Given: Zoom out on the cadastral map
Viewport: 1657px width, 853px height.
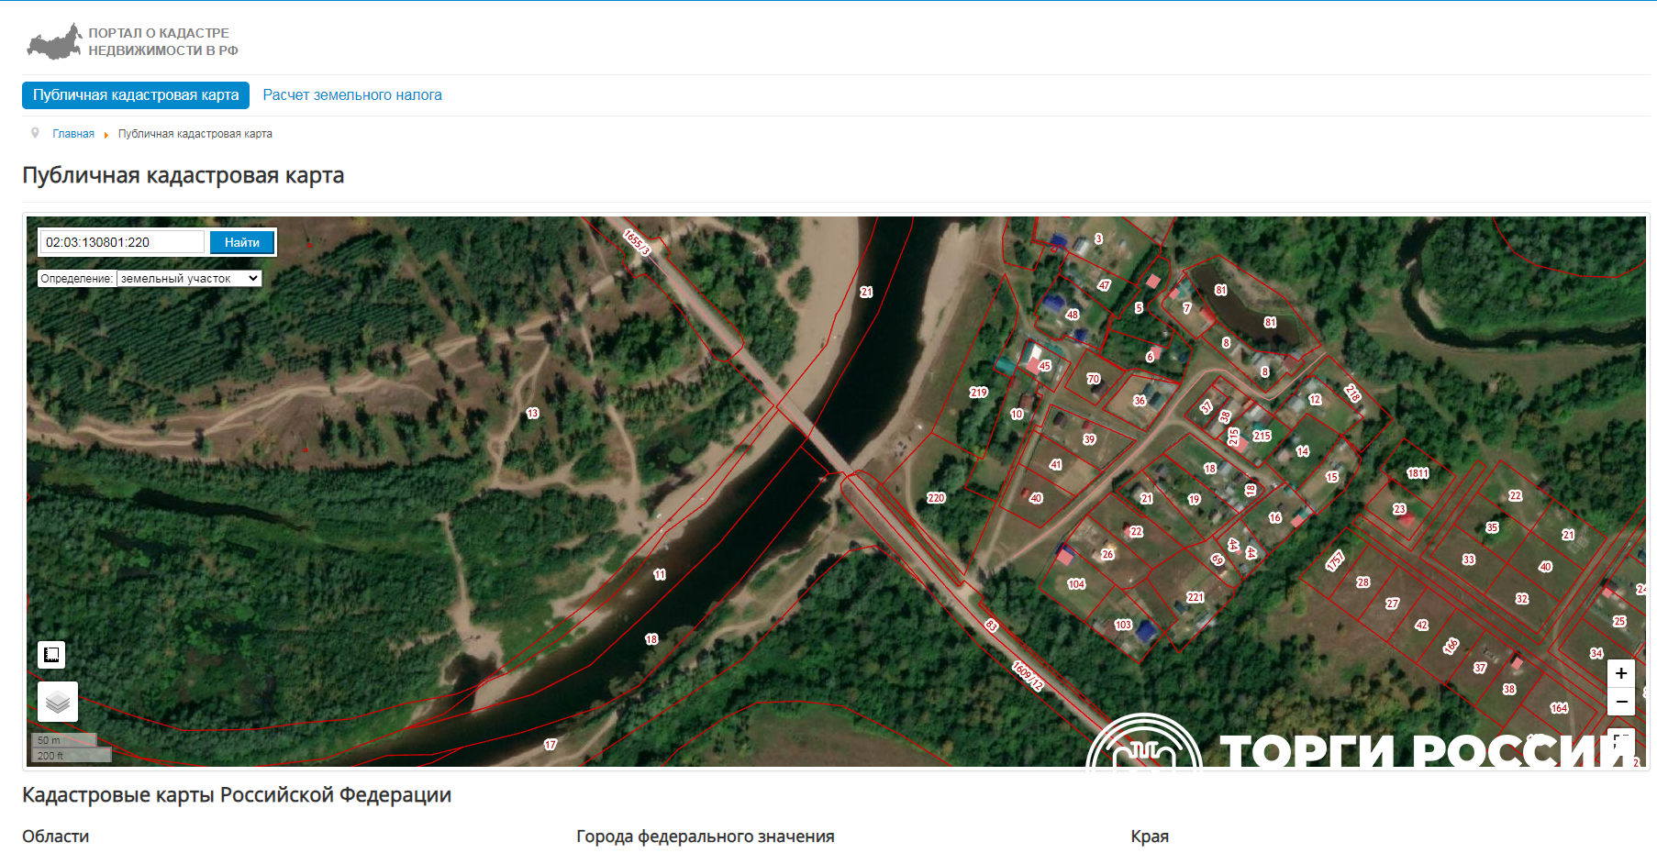Looking at the screenshot, I should 1621,702.
